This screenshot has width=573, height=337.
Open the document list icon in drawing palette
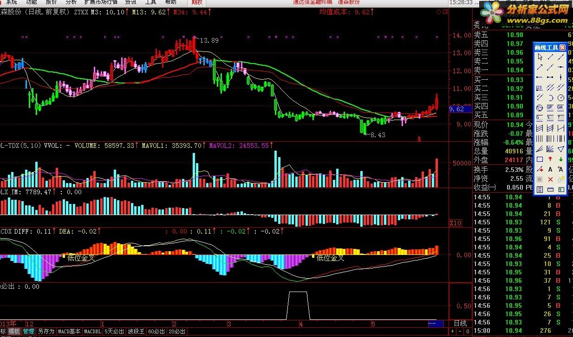point(540,189)
